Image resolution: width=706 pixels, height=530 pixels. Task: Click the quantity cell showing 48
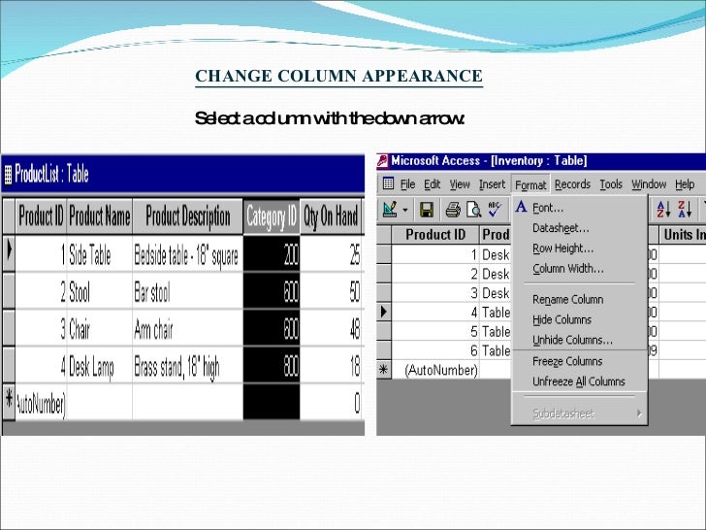(x=332, y=328)
